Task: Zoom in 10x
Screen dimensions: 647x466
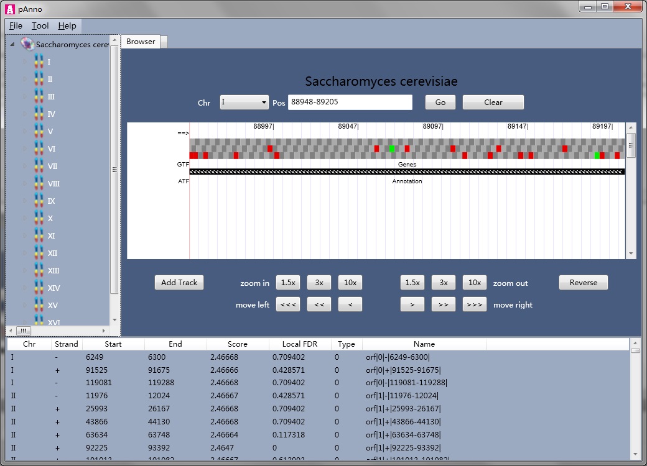Action: click(x=350, y=282)
